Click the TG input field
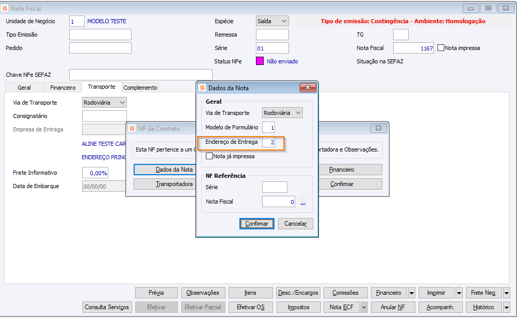The width and height of the screenshot is (517, 319). [401, 35]
